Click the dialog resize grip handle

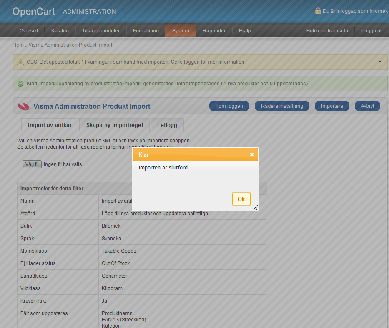[x=255, y=208]
